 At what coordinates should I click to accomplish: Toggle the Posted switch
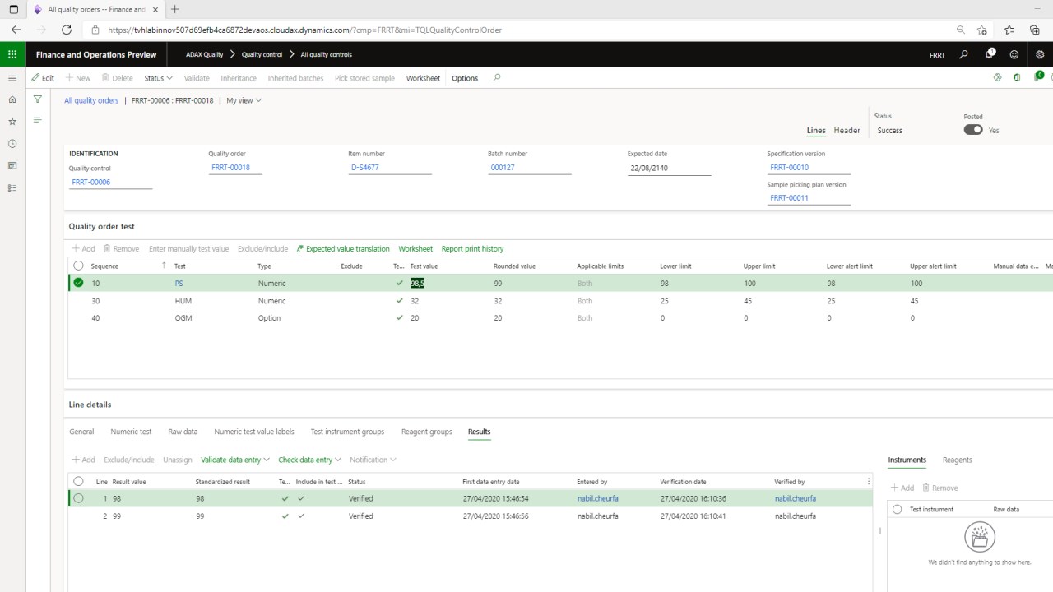[x=973, y=130]
